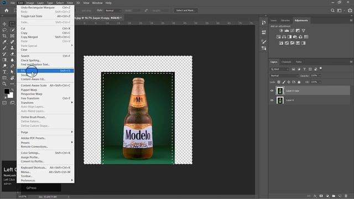Viewport: 354px width, 199px height.
Task: Select the Rectangular Marquee tool
Action: (12, 24)
